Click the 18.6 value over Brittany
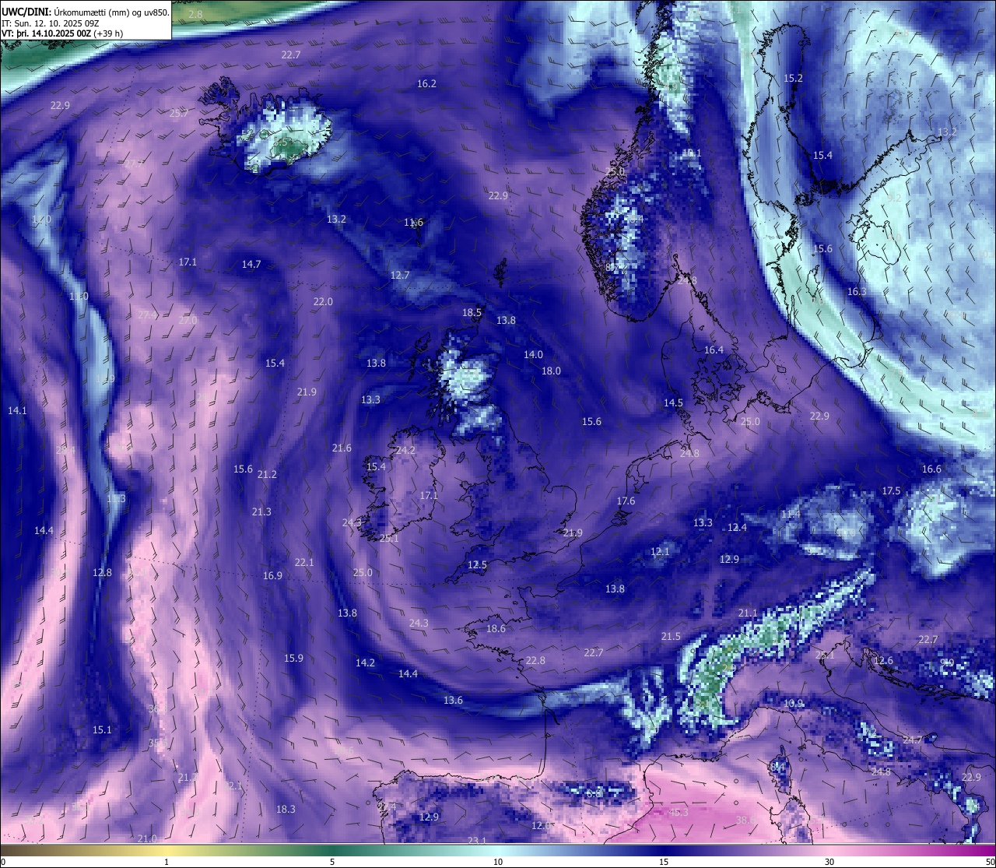The height and width of the screenshot is (868, 996). (496, 629)
